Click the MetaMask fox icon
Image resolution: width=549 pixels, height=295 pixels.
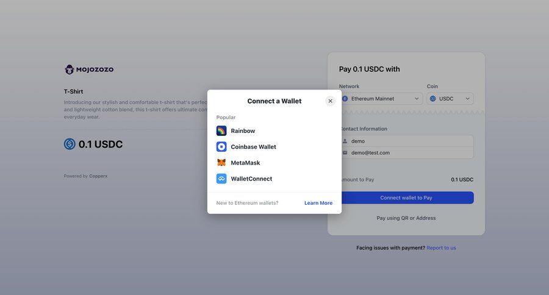(221, 163)
